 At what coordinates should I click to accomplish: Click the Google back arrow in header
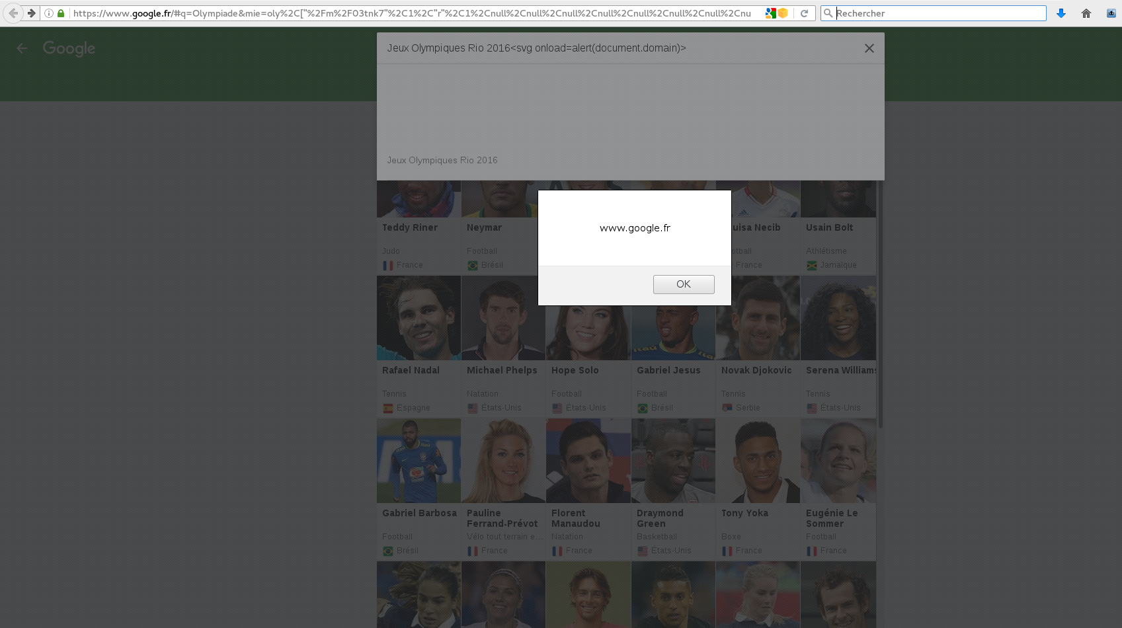point(22,48)
